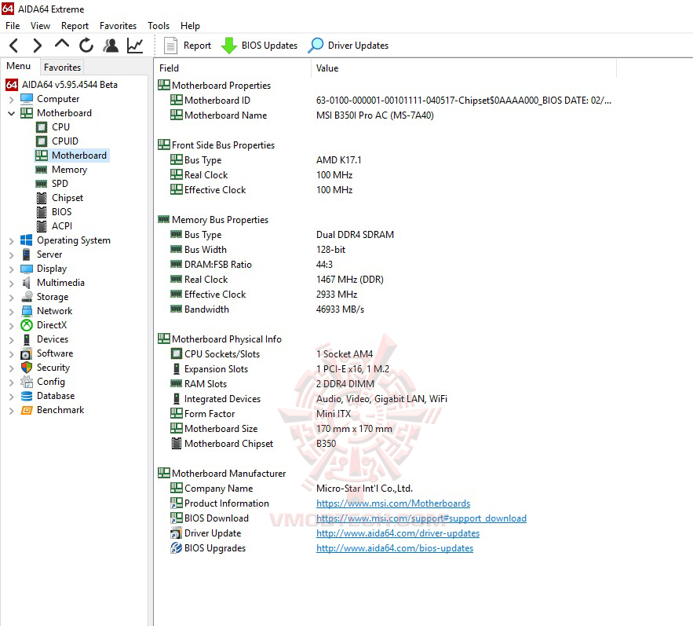The height and width of the screenshot is (626, 693).
Task: Expand the Display tree node
Action: [x=12, y=269]
